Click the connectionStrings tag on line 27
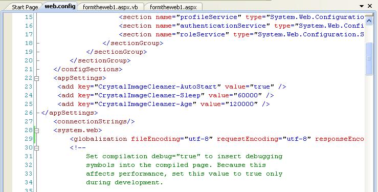Viewport: 378px width, 192px height. click(94, 121)
